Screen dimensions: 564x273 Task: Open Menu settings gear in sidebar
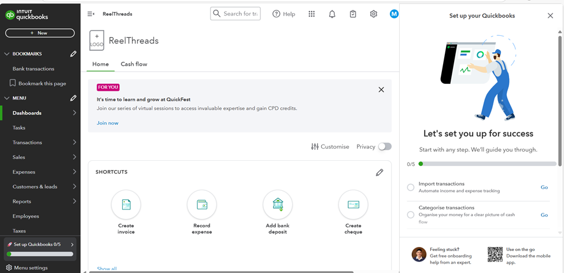pos(9,268)
